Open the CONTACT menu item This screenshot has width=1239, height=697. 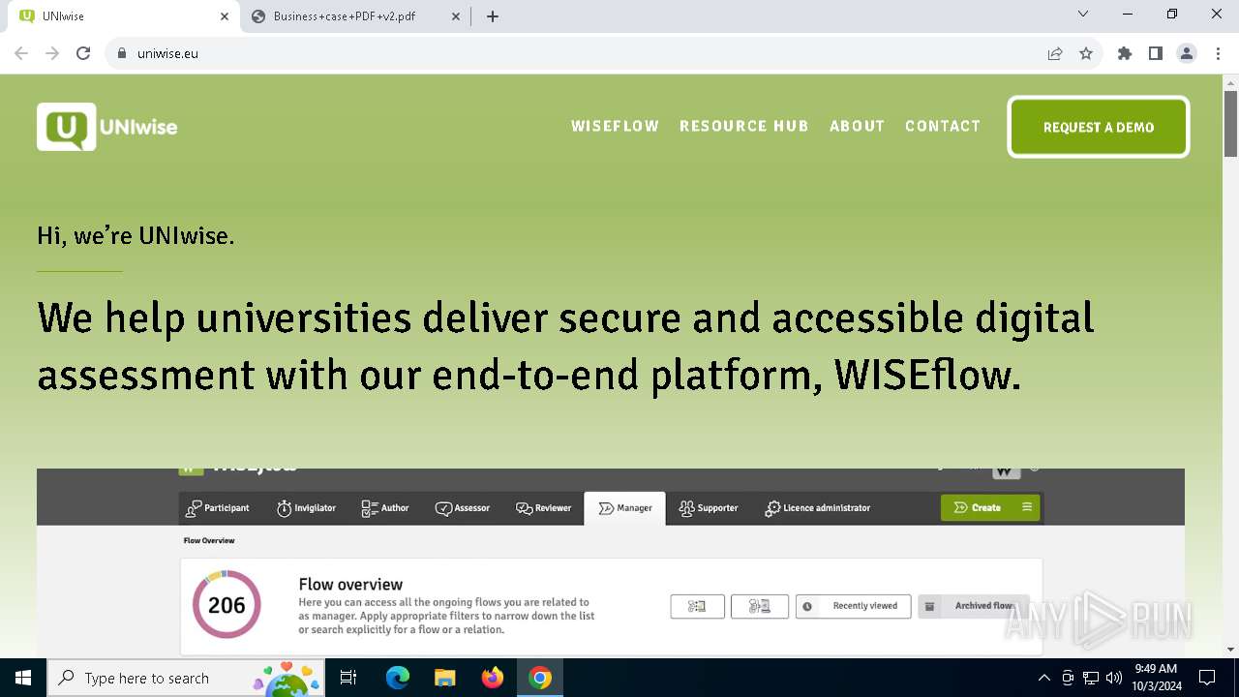(943, 126)
